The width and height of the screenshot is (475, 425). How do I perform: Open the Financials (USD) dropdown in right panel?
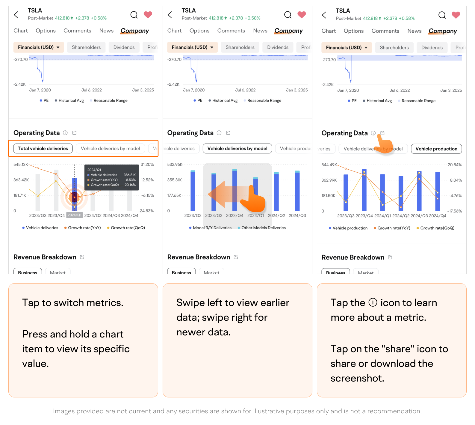(347, 48)
